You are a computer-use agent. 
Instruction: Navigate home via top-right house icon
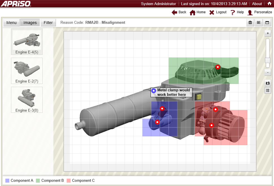(x=269, y=4)
